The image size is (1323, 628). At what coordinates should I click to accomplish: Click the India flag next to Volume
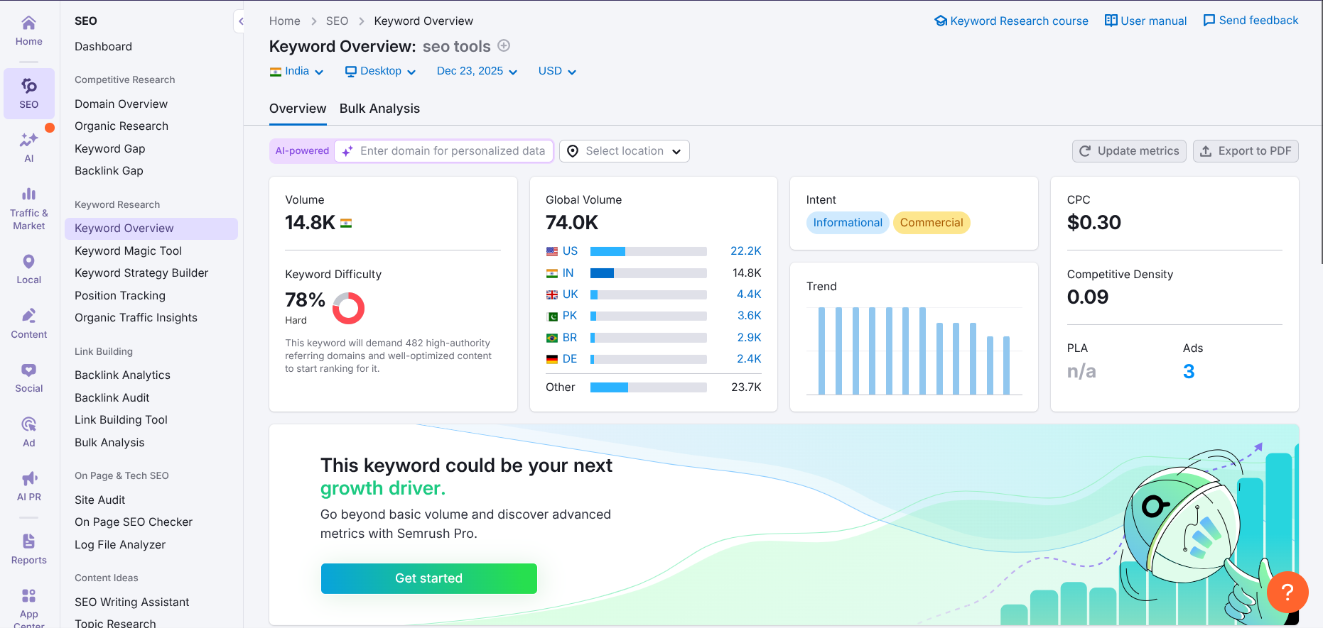[346, 224]
